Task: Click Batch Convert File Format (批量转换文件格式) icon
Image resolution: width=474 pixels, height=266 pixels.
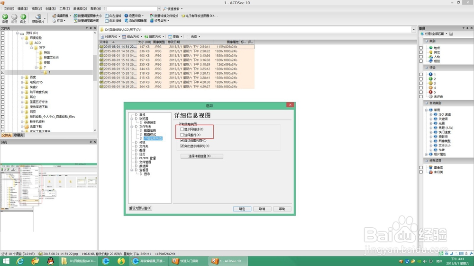Action: [x=152, y=16]
